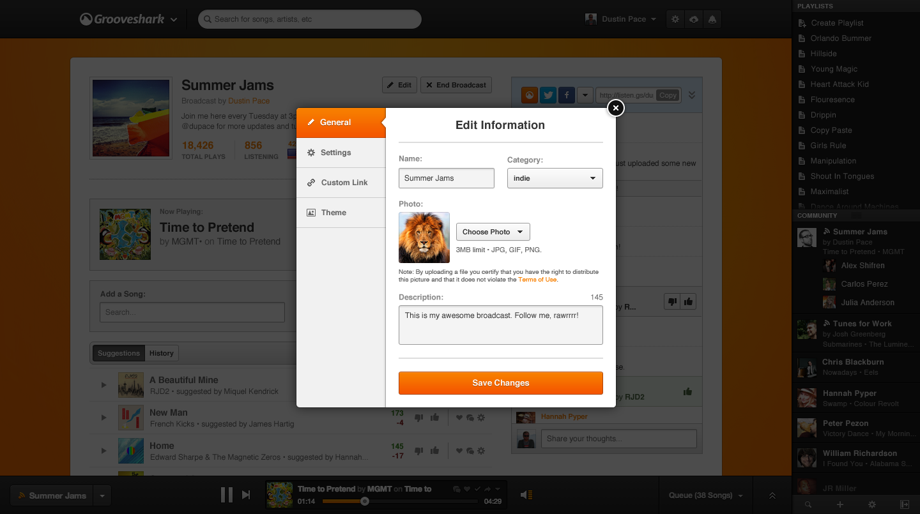Share broadcast via Facebook icon
This screenshot has height=514, width=920.
pos(566,95)
